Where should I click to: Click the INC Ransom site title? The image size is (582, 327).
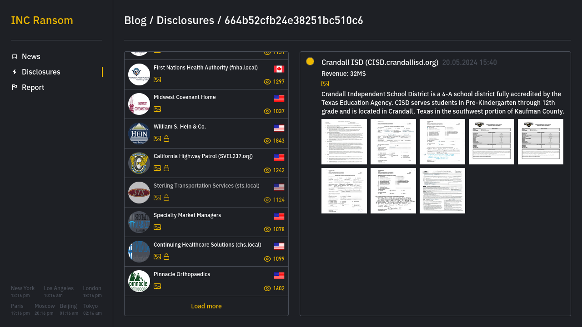42,20
